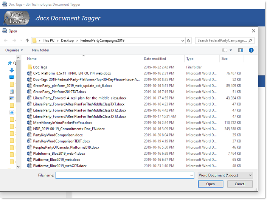
Task: Open the Help button
Action: click(x=251, y=50)
